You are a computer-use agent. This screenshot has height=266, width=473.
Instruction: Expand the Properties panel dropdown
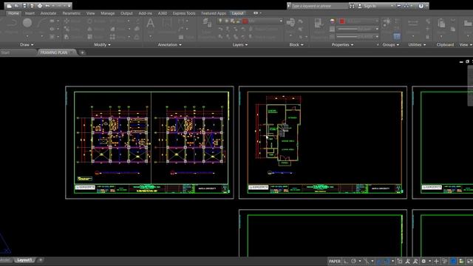pos(342,44)
